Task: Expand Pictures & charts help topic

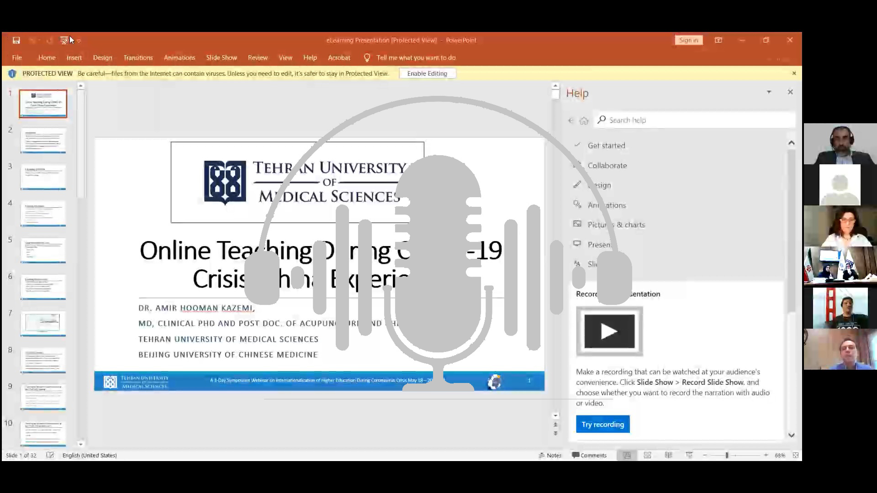Action: (616, 225)
